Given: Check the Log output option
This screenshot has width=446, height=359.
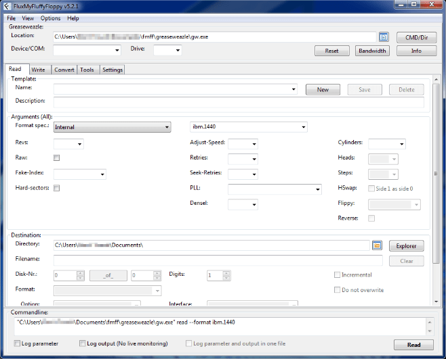Looking at the screenshot, I should (x=83, y=344).
